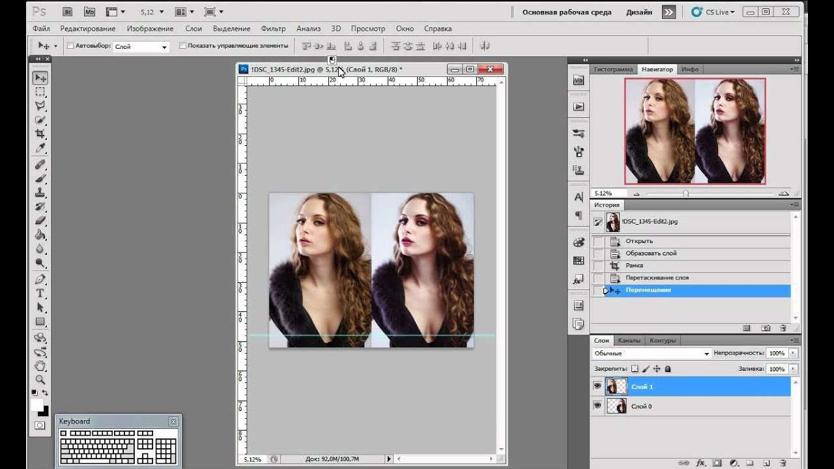This screenshot has height=469, width=834.
Task: Select the Eyedropper tool
Action: click(x=40, y=147)
